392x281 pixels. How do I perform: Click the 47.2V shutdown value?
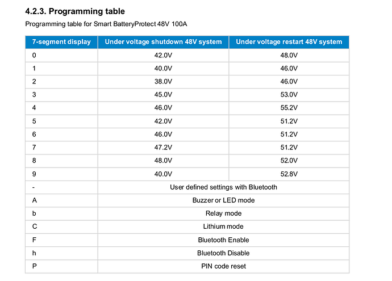[164, 147]
